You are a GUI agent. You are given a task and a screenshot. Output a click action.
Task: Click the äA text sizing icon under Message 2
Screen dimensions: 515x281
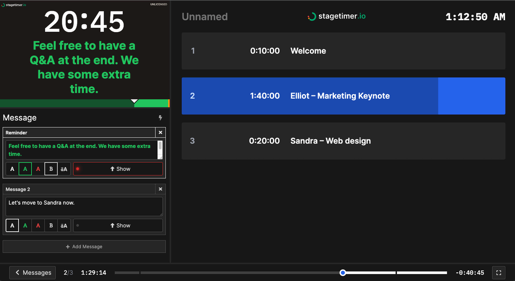(x=64, y=225)
